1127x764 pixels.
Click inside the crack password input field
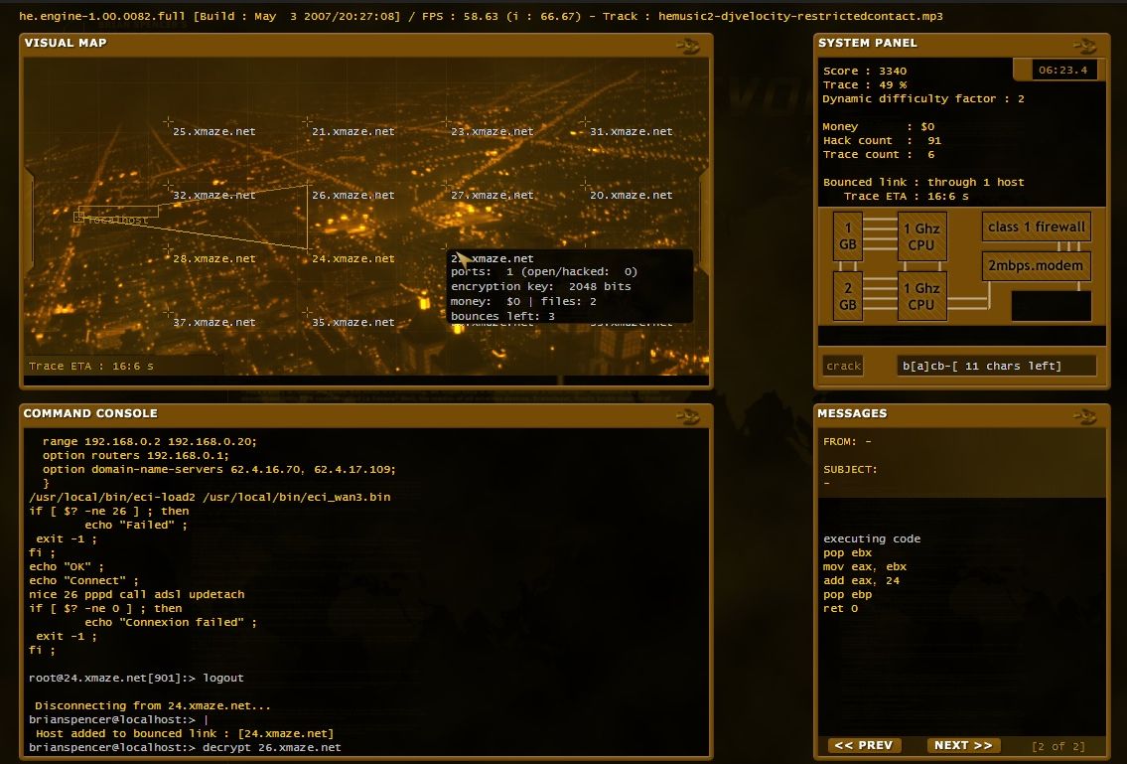point(995,366)
